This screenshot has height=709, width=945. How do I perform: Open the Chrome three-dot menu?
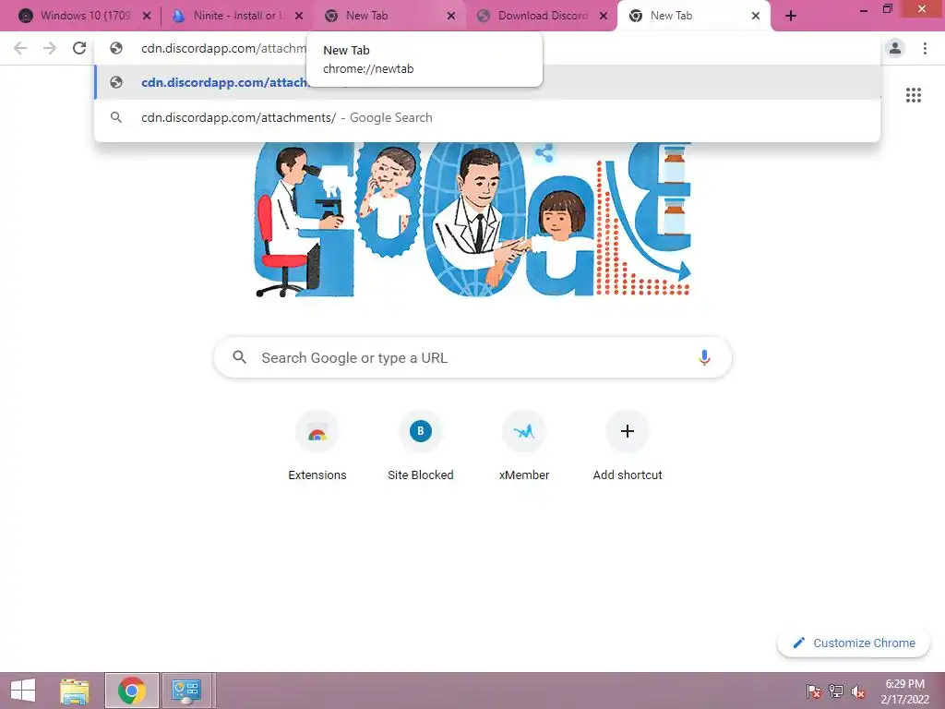(x=925, y=48)
